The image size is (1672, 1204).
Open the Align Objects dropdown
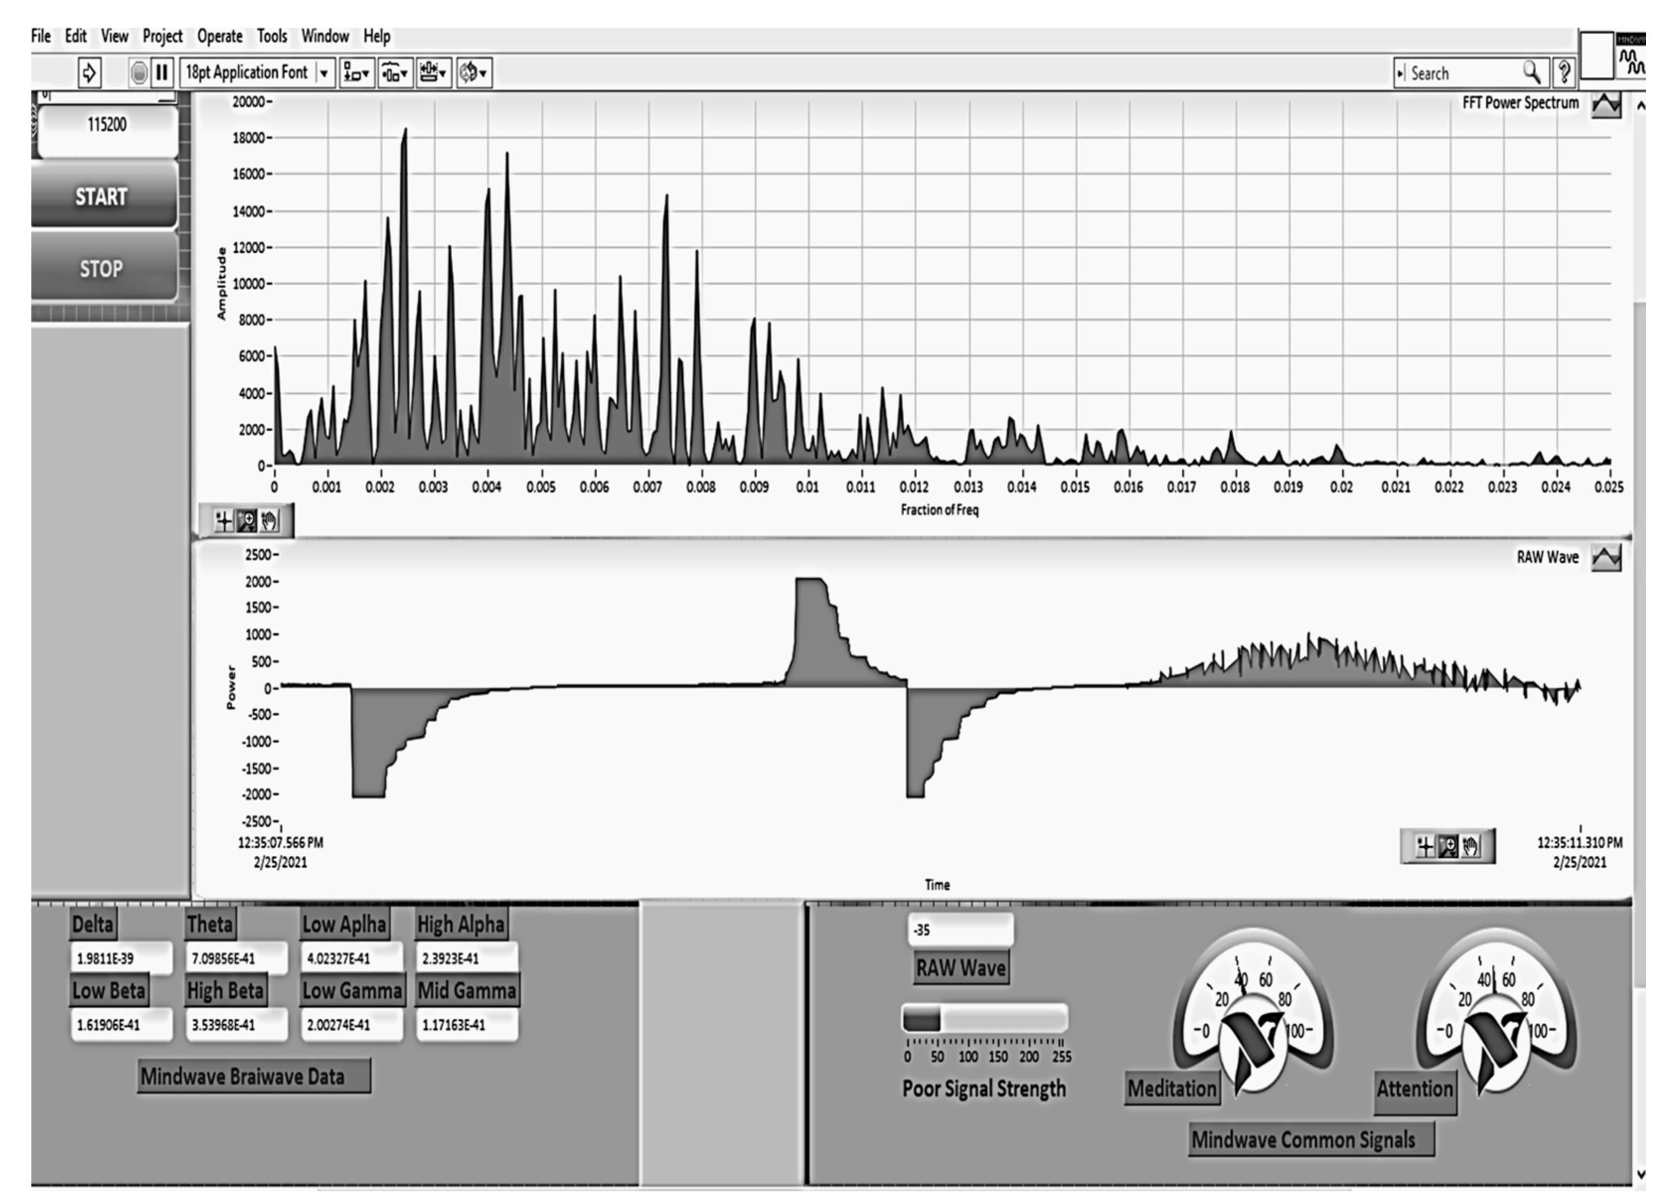pos(357,73)
